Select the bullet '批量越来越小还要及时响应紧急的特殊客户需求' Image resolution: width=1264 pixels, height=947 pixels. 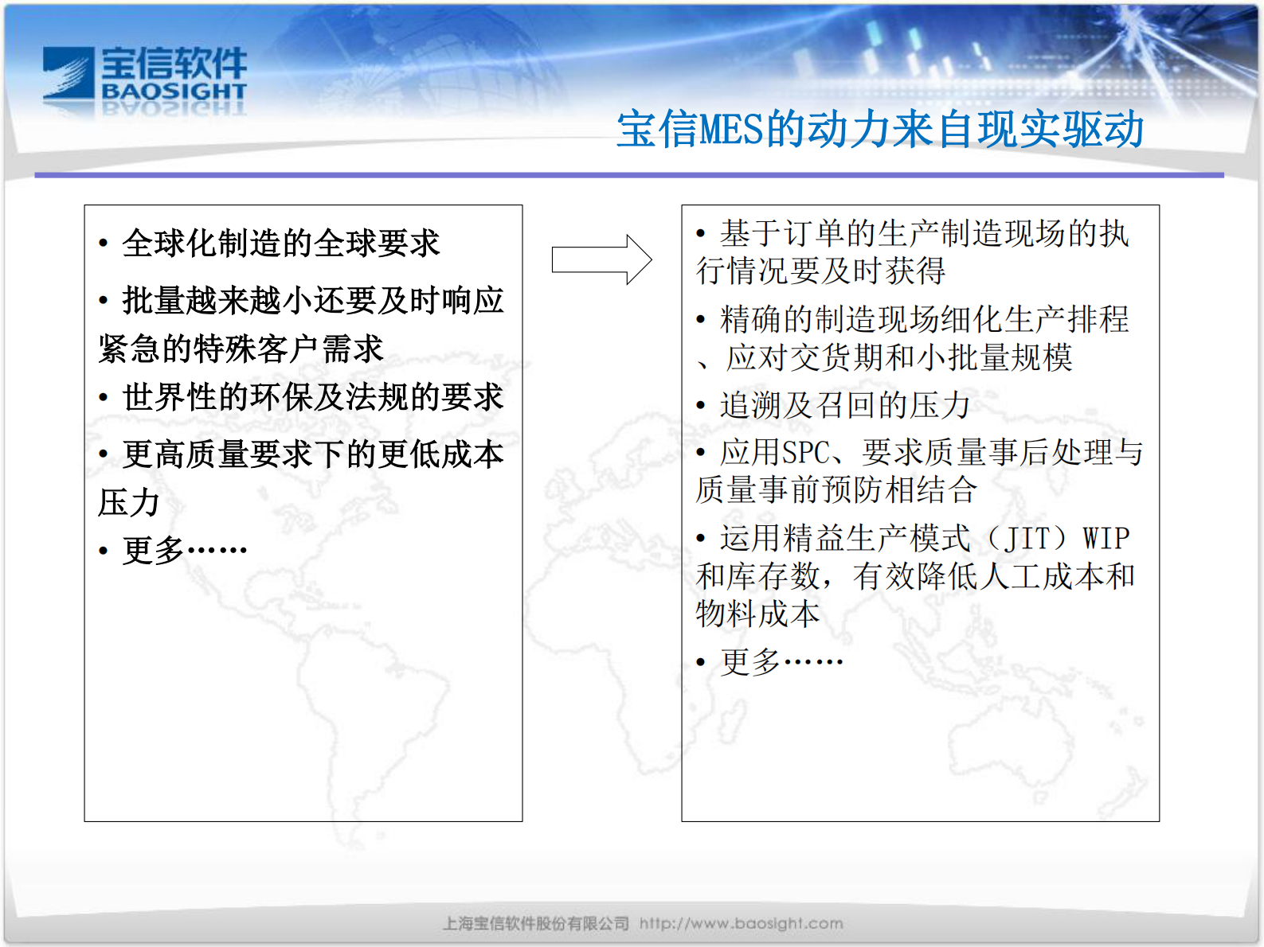[301, 324]
